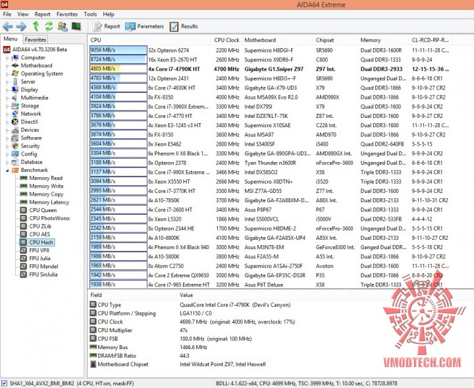
Task: Select CPU ZLib benchmark
Action: pos(40,226)
